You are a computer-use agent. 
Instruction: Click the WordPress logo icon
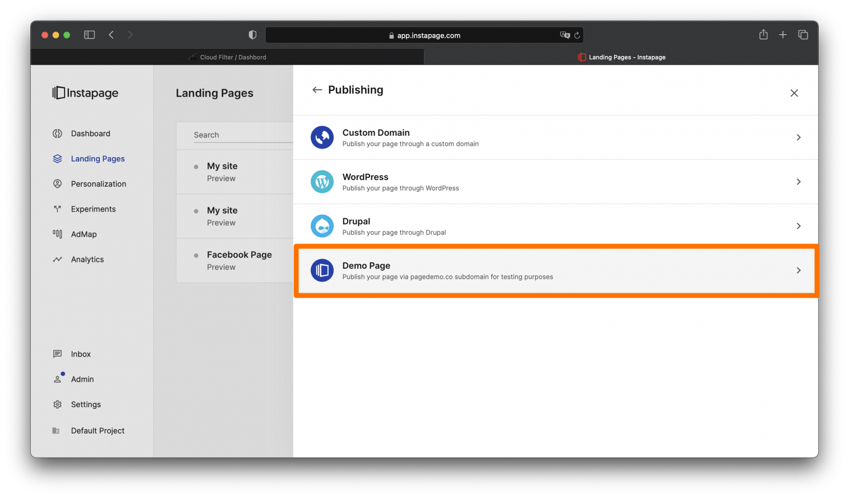point(322,182)
